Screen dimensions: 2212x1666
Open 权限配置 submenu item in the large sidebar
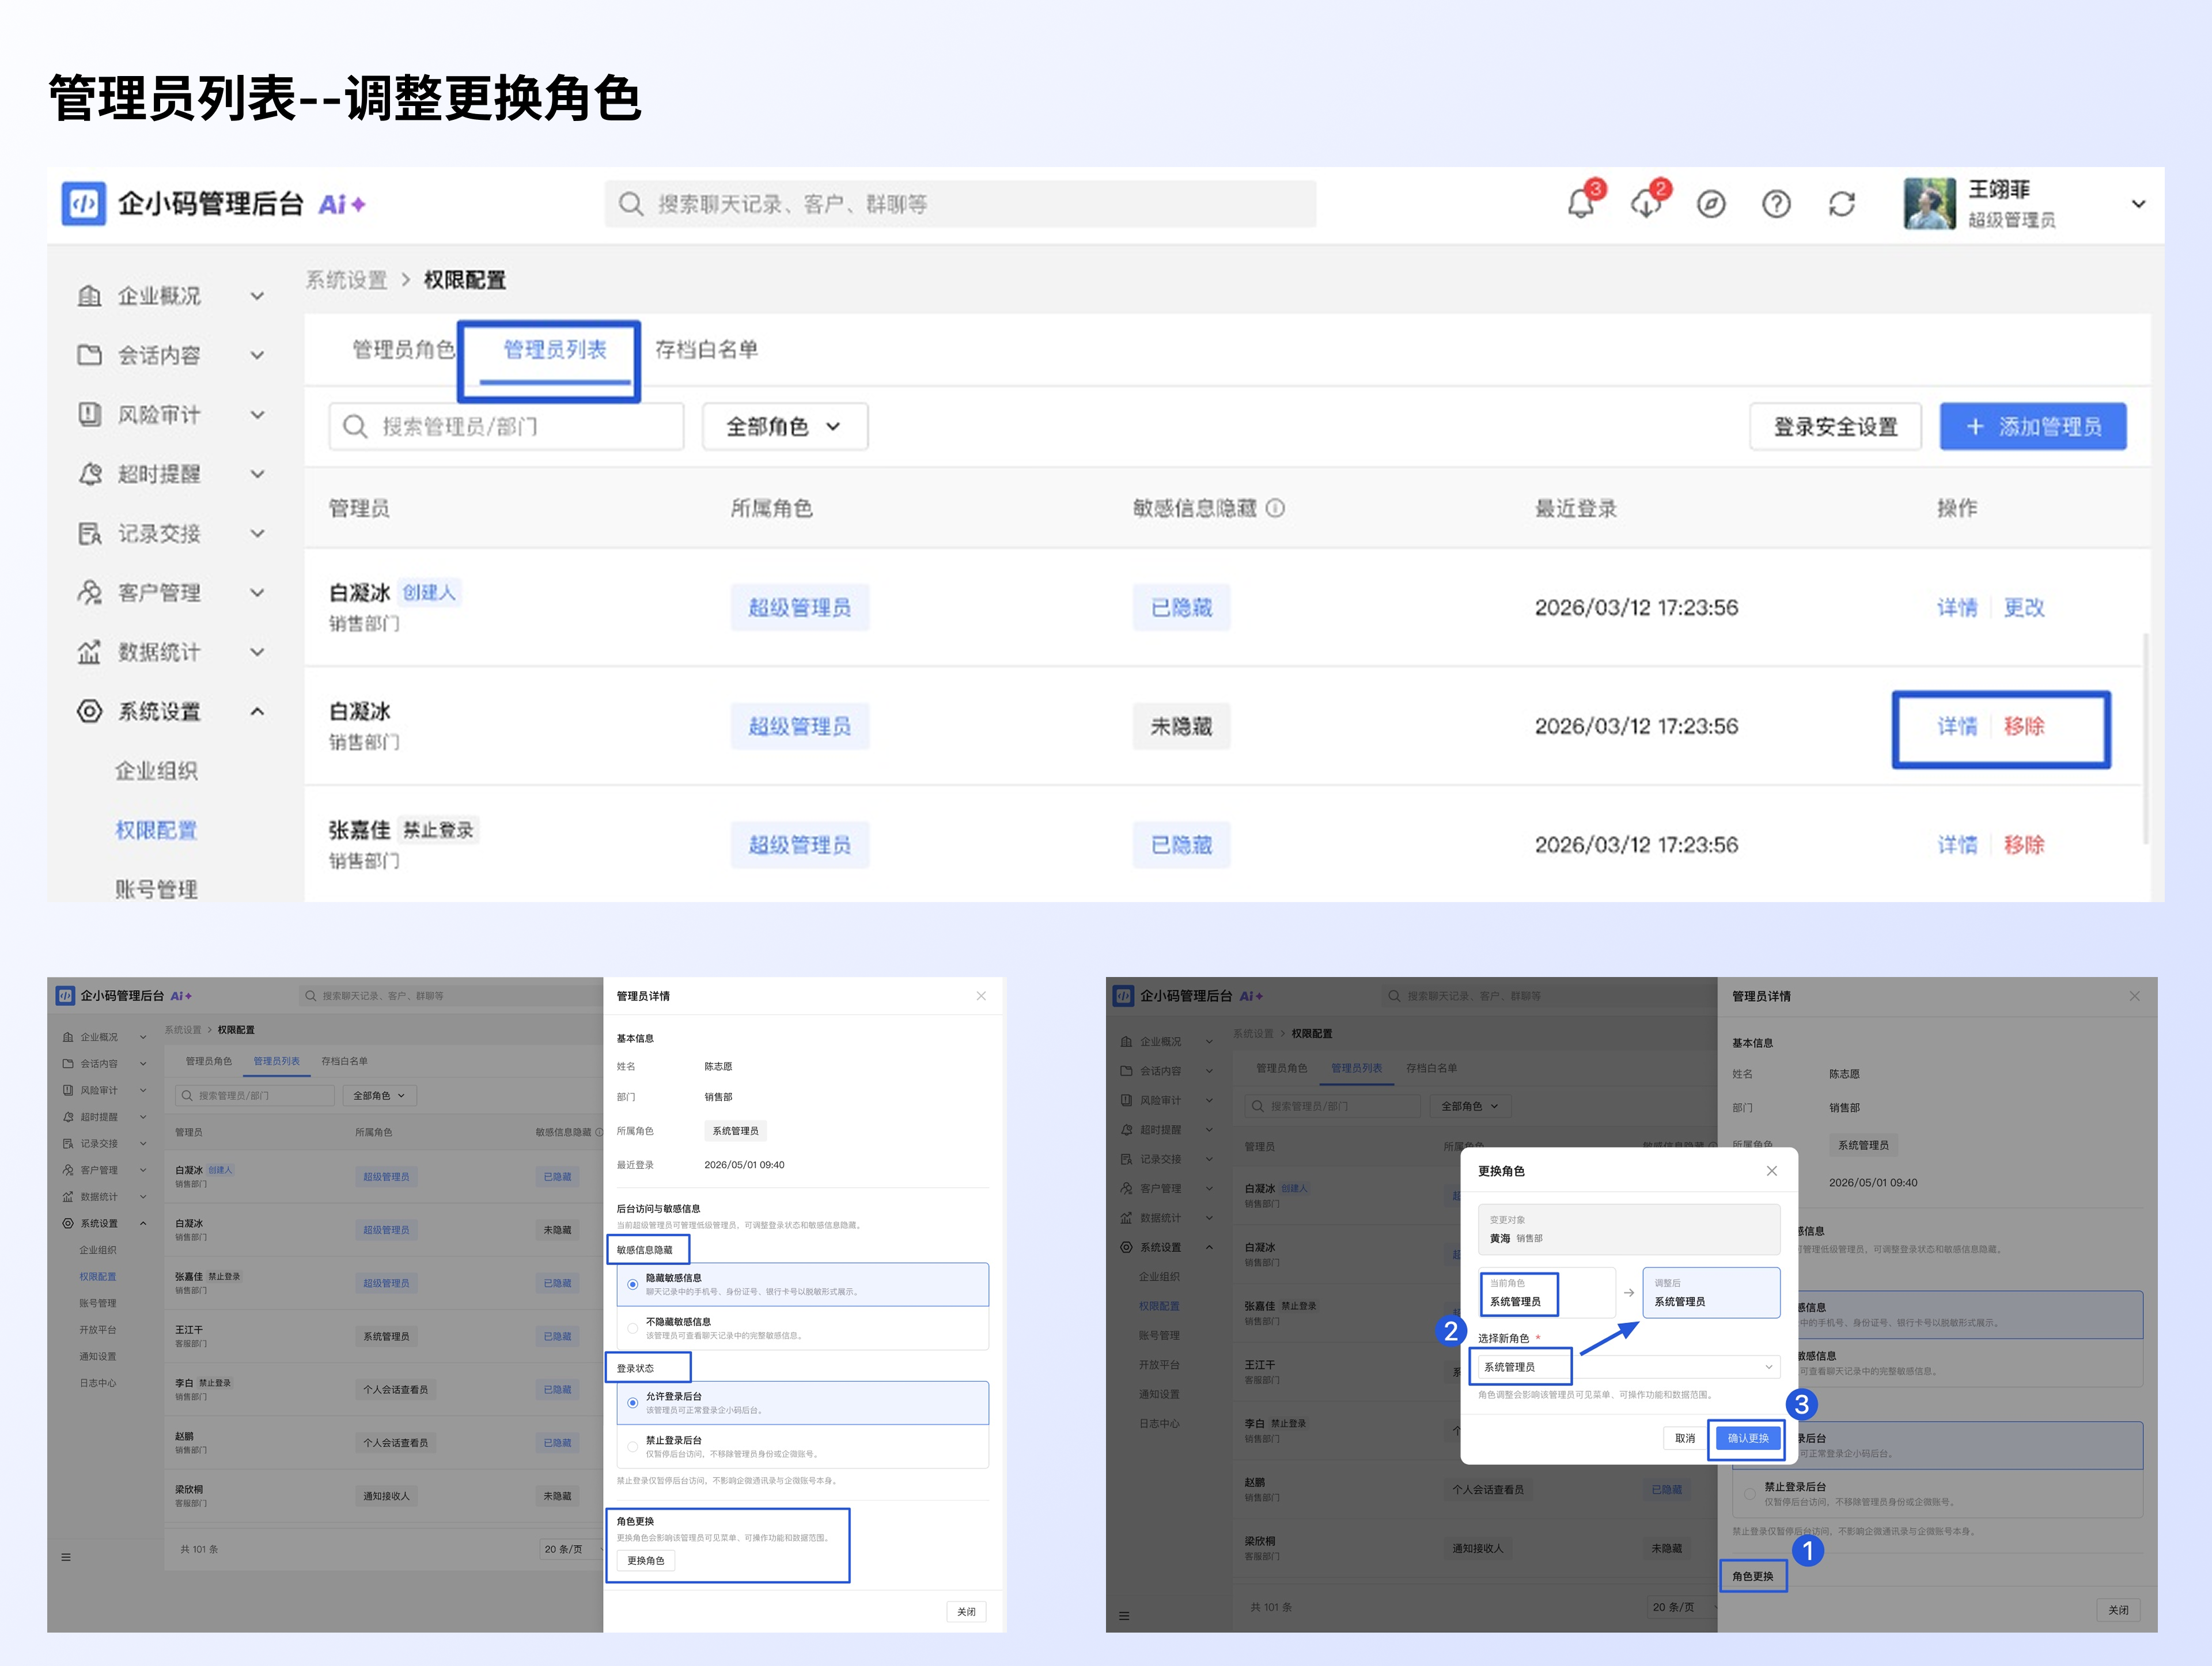click(156, 830)
